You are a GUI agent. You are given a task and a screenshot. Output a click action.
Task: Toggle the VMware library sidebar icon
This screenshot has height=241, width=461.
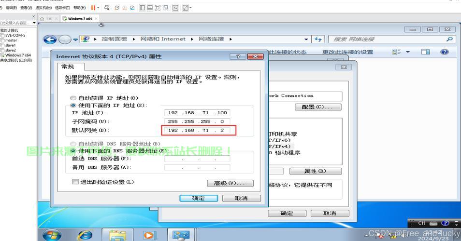click(x=142, y=8)
